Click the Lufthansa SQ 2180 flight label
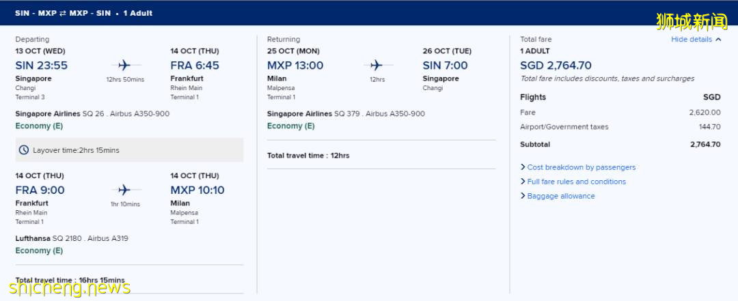 [x=72, y=238]
